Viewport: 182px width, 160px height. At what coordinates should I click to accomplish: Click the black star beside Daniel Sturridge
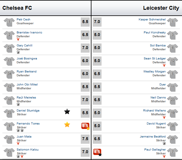[x=67, y=111]
